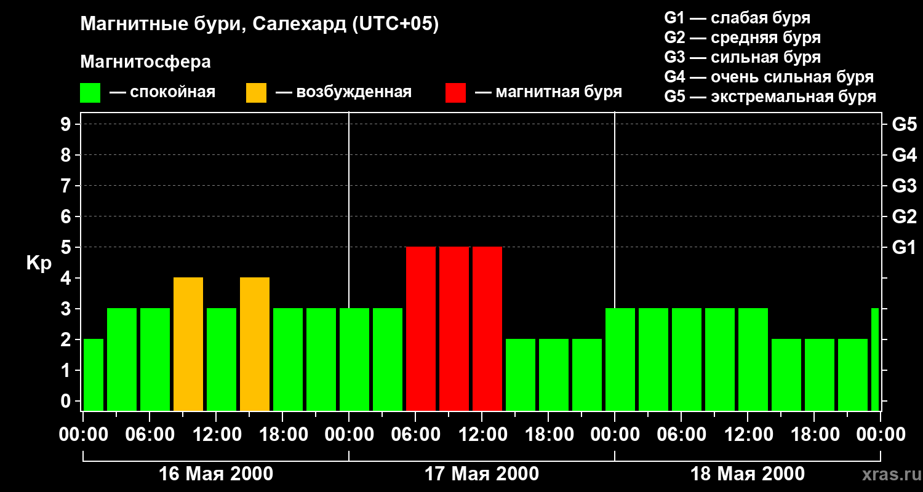Click the '— спокойная' legend label
The height and width of the screenshot is (492, 923).
pyautogui.click(x=162, y=92)
